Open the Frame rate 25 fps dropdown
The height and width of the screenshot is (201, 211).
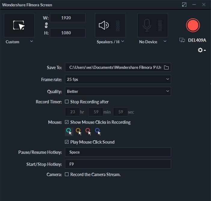tap(118, 79)
